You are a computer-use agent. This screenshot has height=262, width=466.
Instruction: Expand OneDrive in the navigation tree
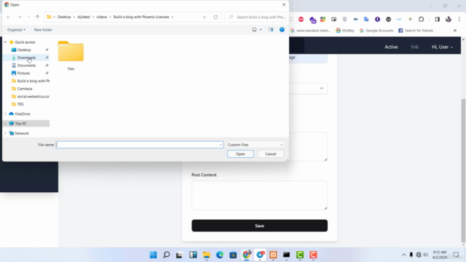[5, 114]
